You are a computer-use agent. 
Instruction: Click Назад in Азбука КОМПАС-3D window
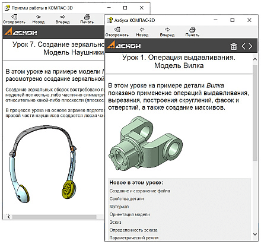[x=142, y=32]
